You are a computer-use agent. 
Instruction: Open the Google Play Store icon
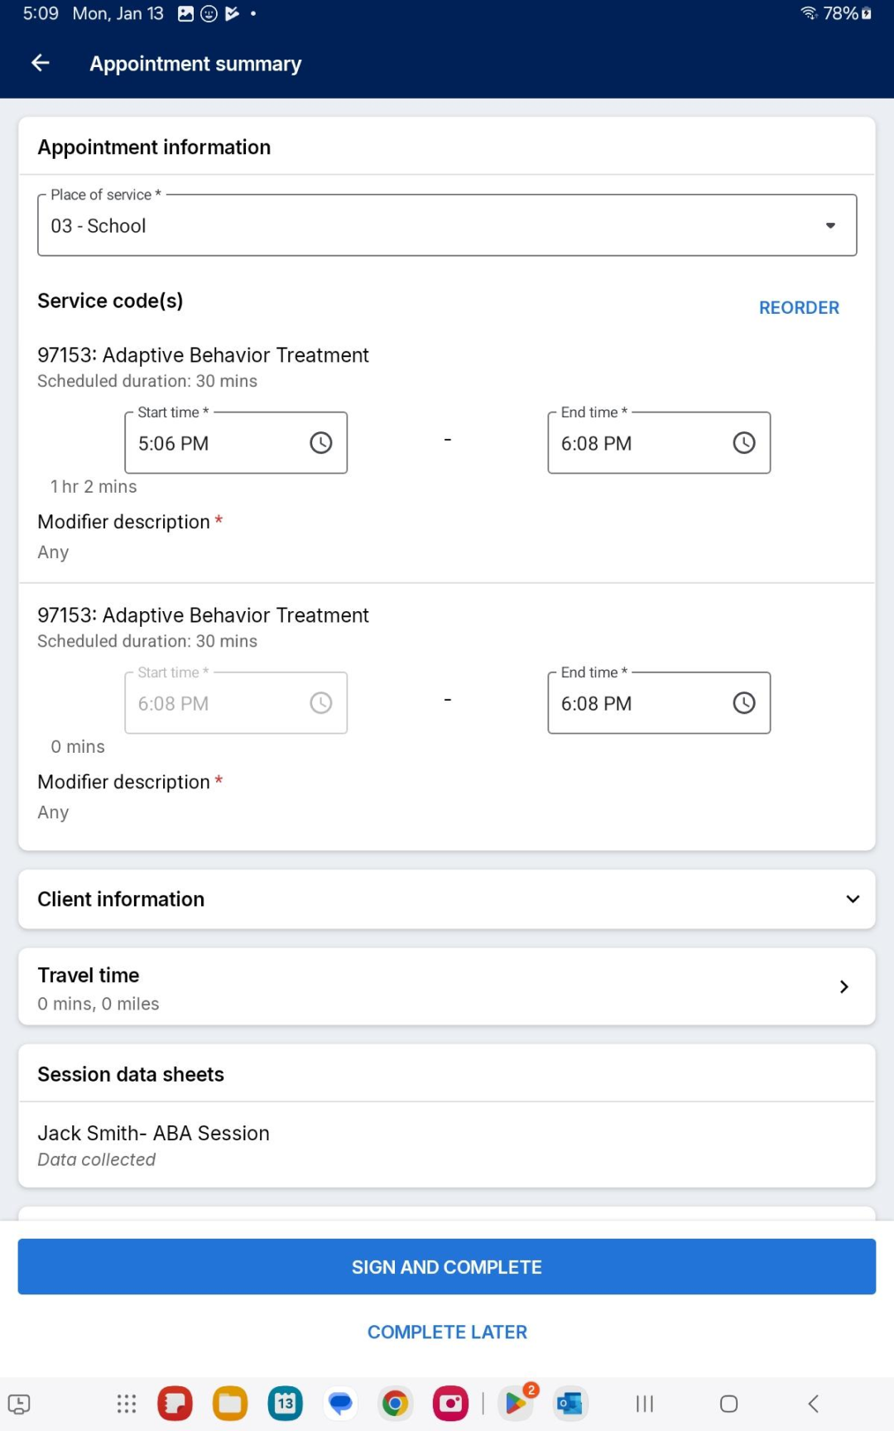click(x=516, y=1404)
